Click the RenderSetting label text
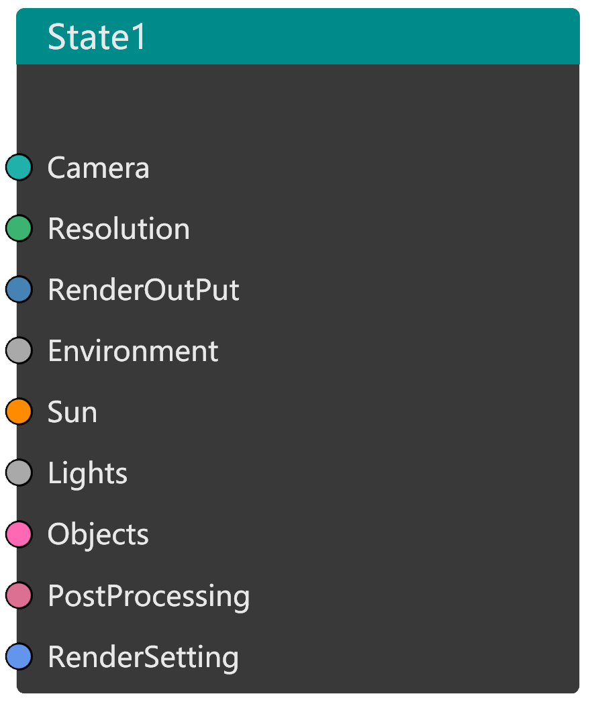 (x=143, y=657)
